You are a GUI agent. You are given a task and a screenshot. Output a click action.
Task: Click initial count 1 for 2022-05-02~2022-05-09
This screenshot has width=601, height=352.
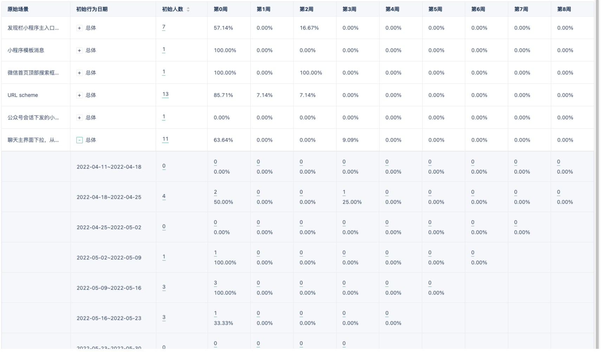[164, 257]
